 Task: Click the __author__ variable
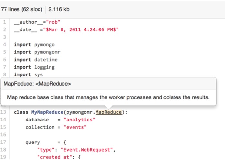[28, 22]
